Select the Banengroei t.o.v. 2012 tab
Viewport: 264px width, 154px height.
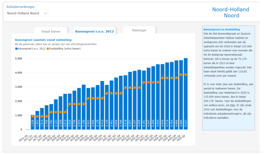coord(94,31)
